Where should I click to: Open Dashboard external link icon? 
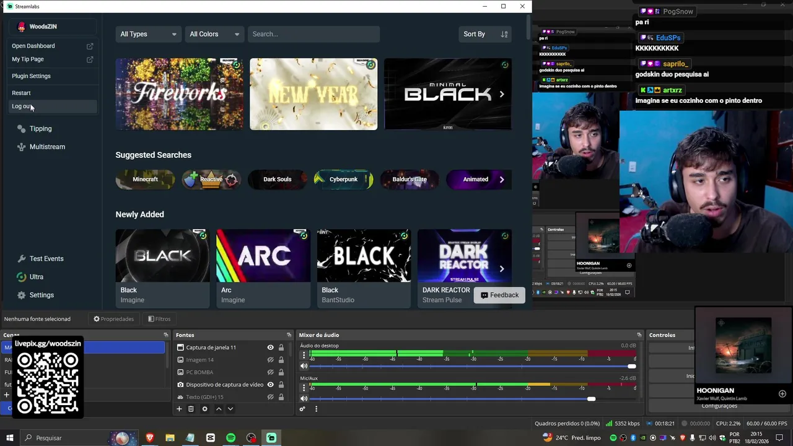tap(90, 46)
